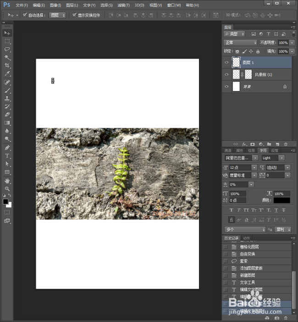Select the 风景照 (1) layer mask thumbnail
Image resolution: width=298 pixels, height=322 pixels.
248,75
